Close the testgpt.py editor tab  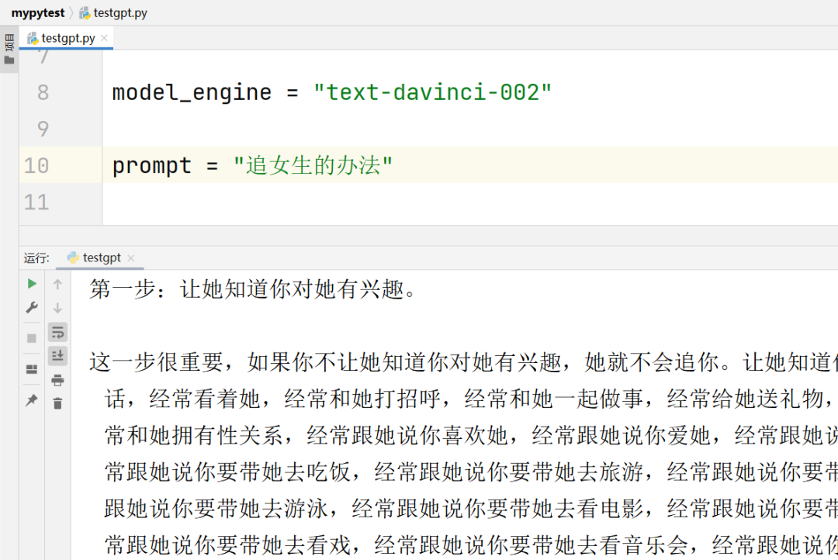(105, 38)
